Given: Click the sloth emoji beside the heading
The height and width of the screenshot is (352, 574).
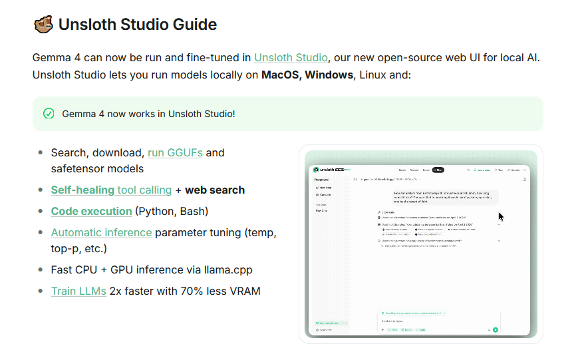Looking at the screenshot, I should (x=43, y=25).
